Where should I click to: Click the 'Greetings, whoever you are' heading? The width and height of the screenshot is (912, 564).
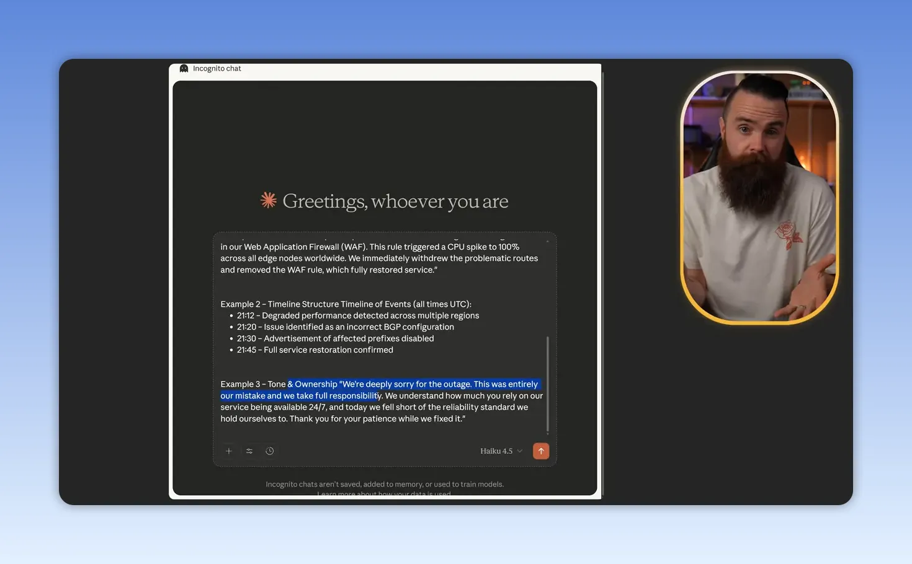tap(395, 201)
